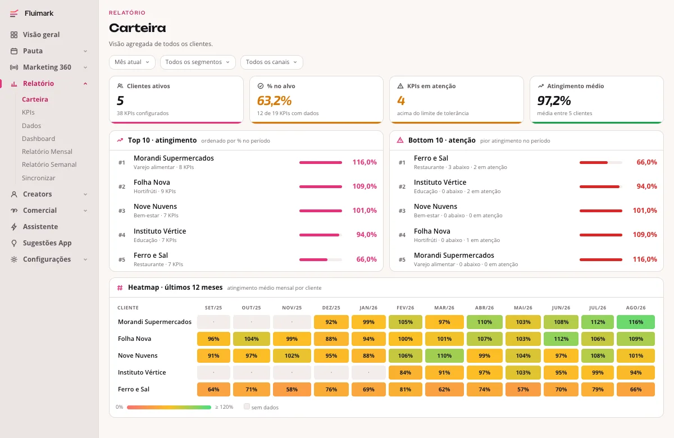Image resolution: width=674 pixels, height=438 pixels.
Task: Click the % no alvo check icon
Action: click(x=261, y=86)
